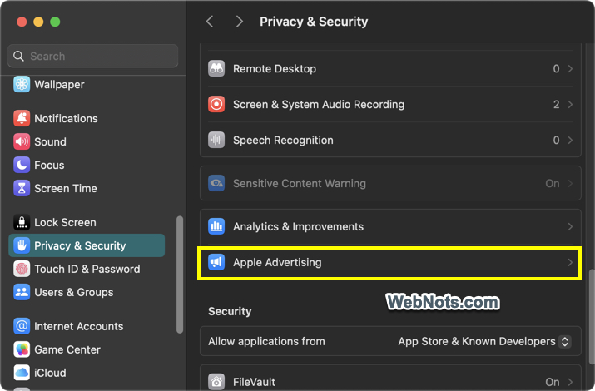
Task: Expand Remote Desktop row chevron
Action: coord(570,69)
